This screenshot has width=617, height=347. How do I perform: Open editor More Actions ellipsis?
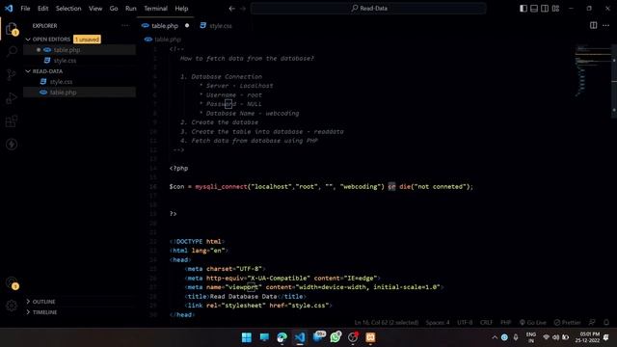pos(605,25)
